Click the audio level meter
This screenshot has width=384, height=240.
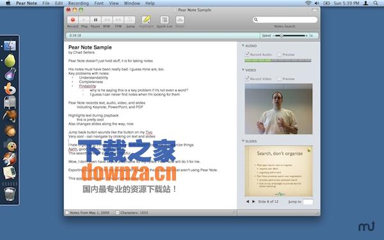tap(278, 61)
